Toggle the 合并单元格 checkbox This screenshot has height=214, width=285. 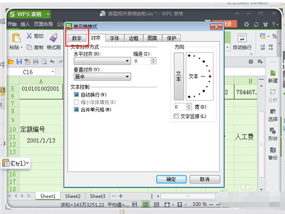click(x=76, y=109)
